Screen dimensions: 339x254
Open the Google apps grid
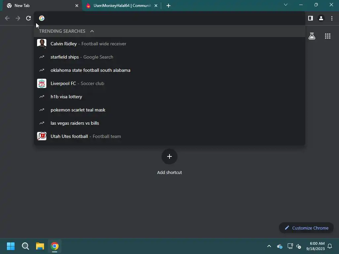coord(328,36)
